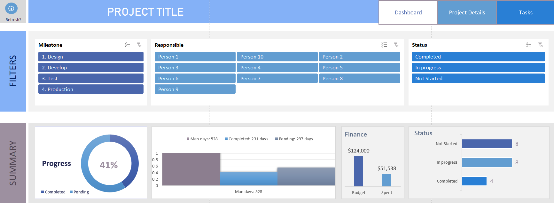Select the Spent bar in Finance chart

[387, 180]
